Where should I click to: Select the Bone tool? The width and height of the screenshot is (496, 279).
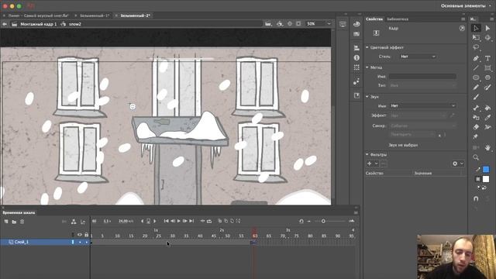pos(476,108)
